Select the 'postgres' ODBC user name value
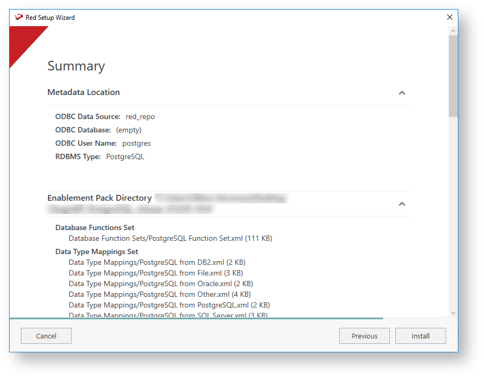484x378 pixels. tap(136, 144)
